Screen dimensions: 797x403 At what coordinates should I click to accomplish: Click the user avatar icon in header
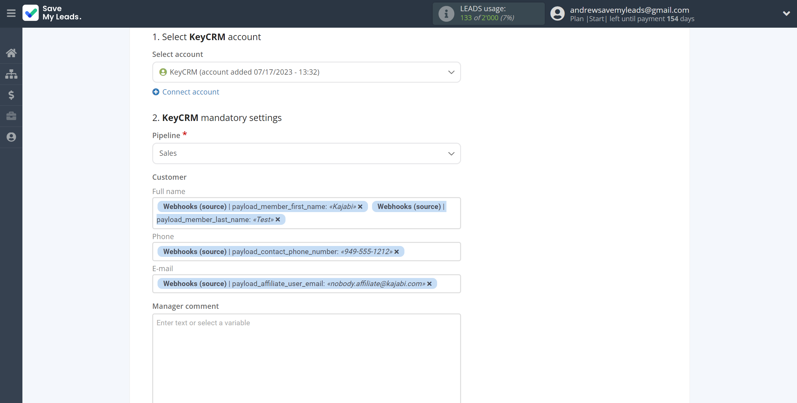tap(558, 14)
